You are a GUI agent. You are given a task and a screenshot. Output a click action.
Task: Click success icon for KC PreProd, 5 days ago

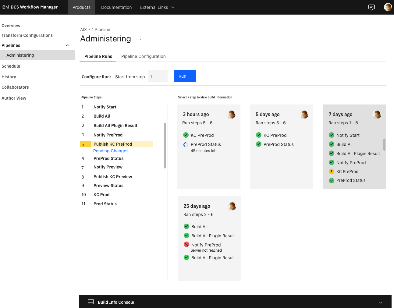pos(259,135)
